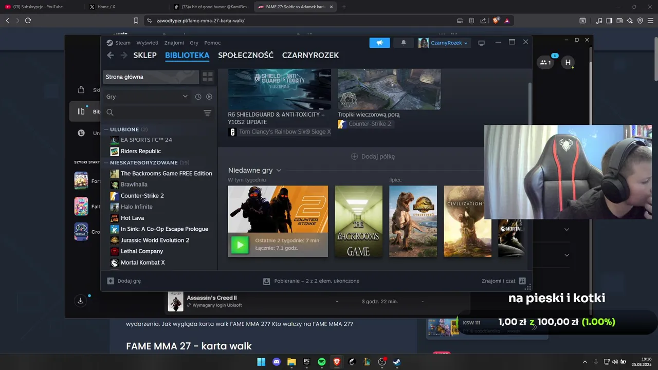Click the green play button for Counter-Strike 2
Image resolution: width=658 pixels, height=370 pixels.
[240, 245]
